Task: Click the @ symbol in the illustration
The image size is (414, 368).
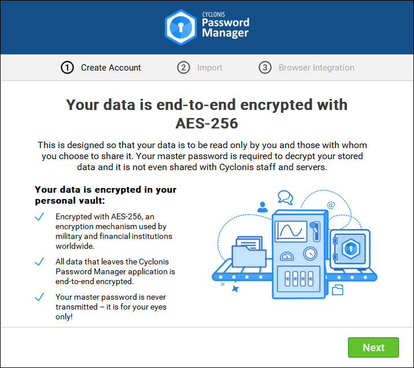Action: [331, 205]
